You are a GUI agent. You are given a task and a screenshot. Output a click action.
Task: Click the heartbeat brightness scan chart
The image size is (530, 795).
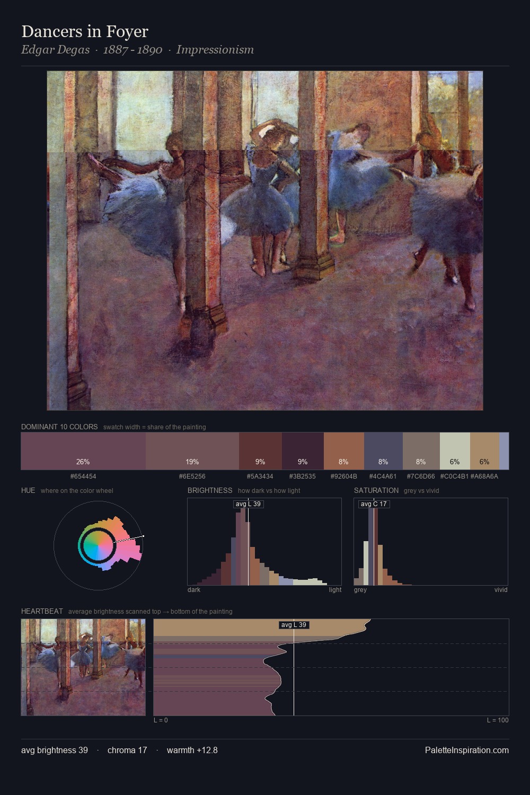click(331, 667)
